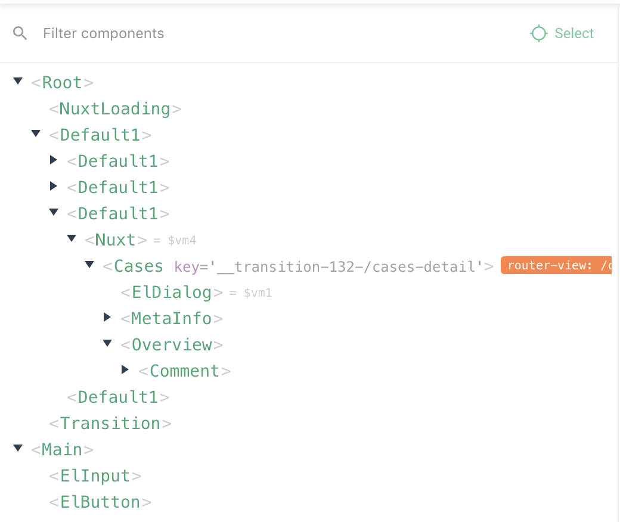Expand the MetaInfo component arrow
Screen dimensions: 620x522
coord(107,318)
